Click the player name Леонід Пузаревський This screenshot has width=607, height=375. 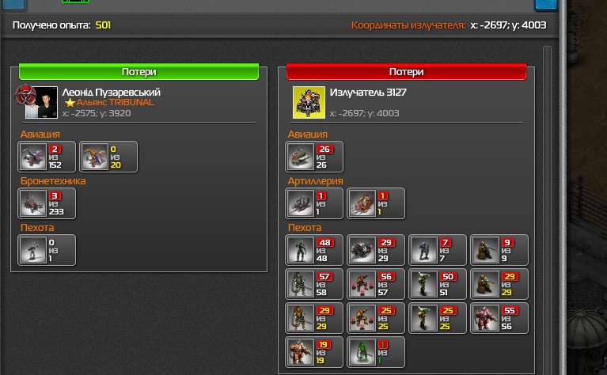[x=111, y=92]
